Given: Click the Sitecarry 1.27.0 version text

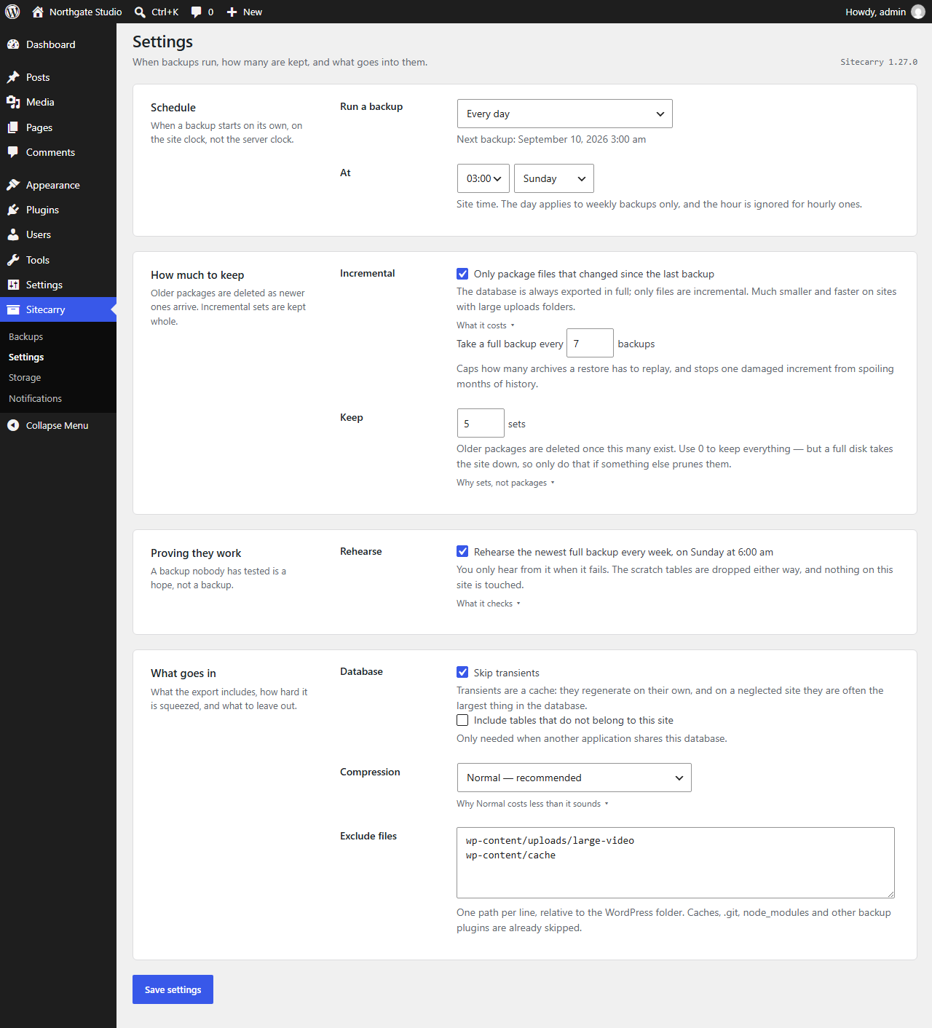Looking at the screenshot, I should pyautogui.click(x=879, y=62).
